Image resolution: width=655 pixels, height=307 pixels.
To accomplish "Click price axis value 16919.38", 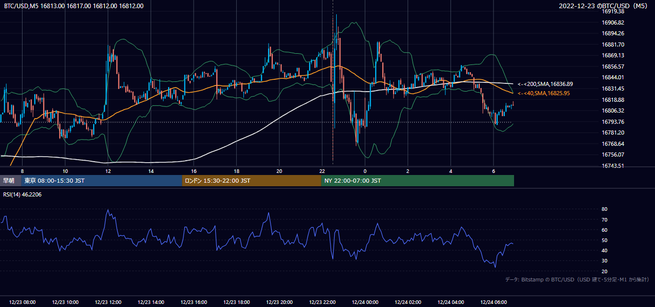I will 612,11.
